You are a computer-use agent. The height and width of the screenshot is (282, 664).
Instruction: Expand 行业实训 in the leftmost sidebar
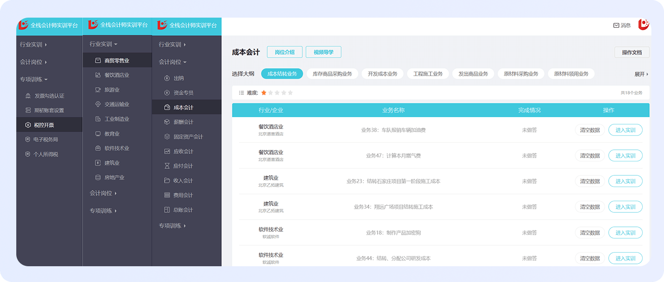(33, 45)
